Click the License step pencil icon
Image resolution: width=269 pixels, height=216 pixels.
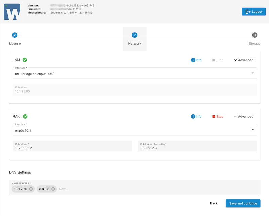[14, 35]
